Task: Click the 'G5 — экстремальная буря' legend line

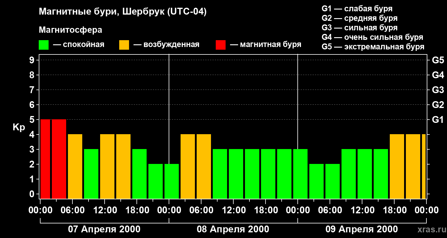Action: click(373, 47)
